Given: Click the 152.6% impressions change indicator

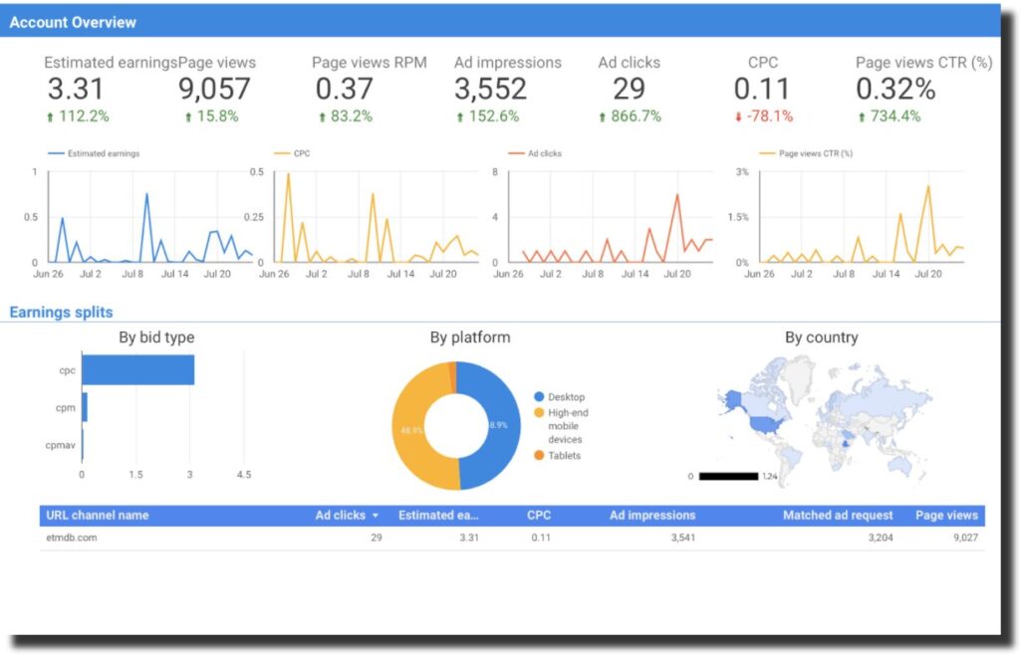Looking at the screenshot, I should tap(487, 116).
